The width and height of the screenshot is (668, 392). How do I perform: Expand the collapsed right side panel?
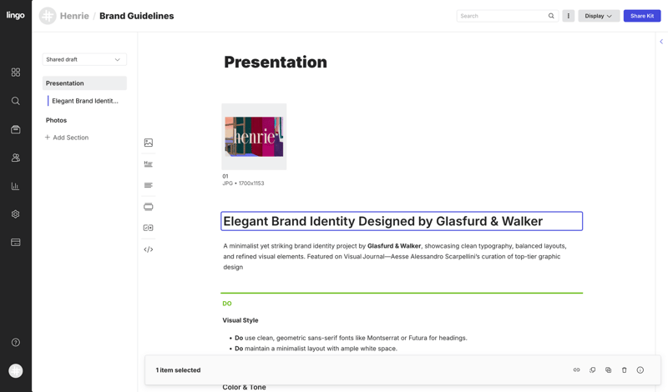(x=661, y=42)
